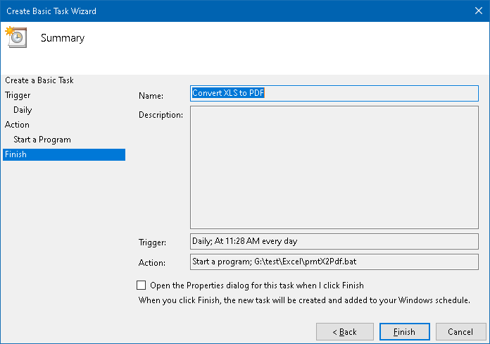The image size is (490, 344).
Task: Close the Create Basic Task Wizard window
Action: click(479, 11)
